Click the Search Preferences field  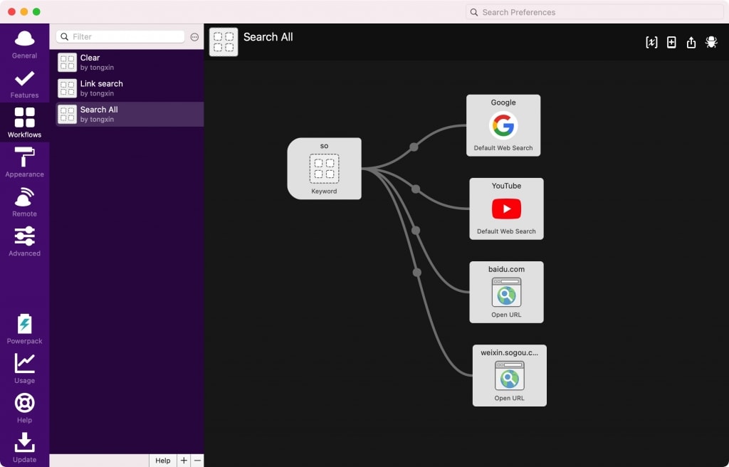pyautogui.click(x=594, y=12)
